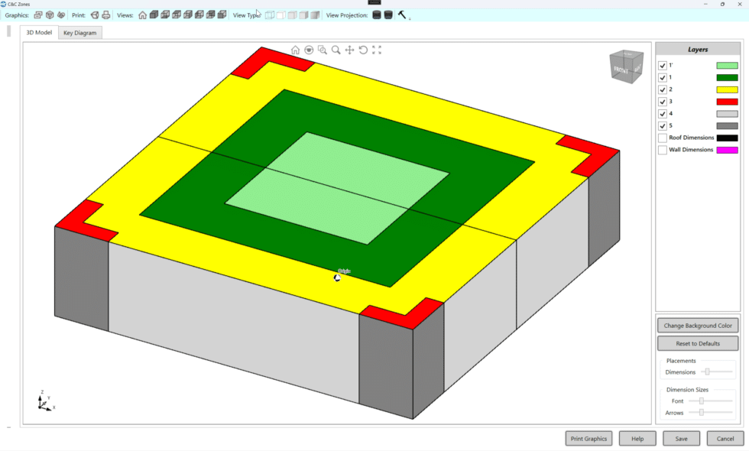Click the yellow swatch for layer 2
This screenshot has width=749, height=451.
727,89
